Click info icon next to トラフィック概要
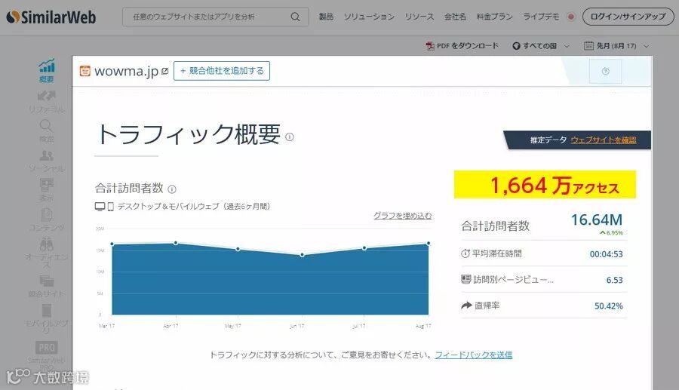The width and height of the screenshot is (679, 390). tap(290, 137)
